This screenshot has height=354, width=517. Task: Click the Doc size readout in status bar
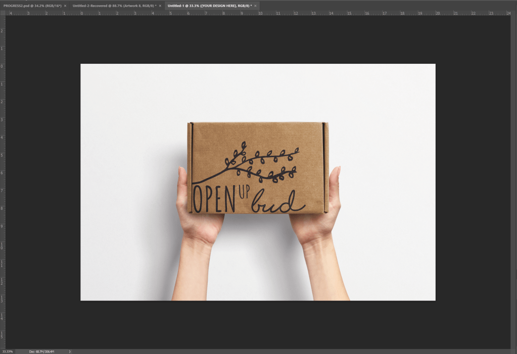pos(41,351)
